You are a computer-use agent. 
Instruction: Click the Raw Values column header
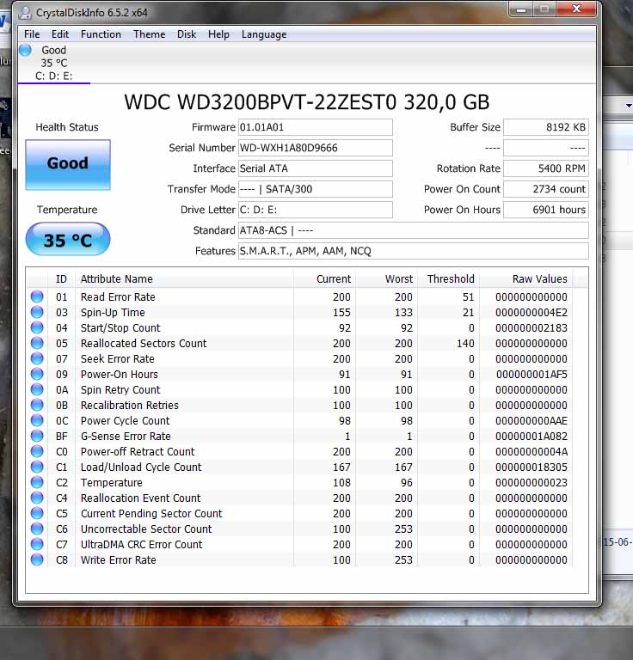[x=526, y=279]
